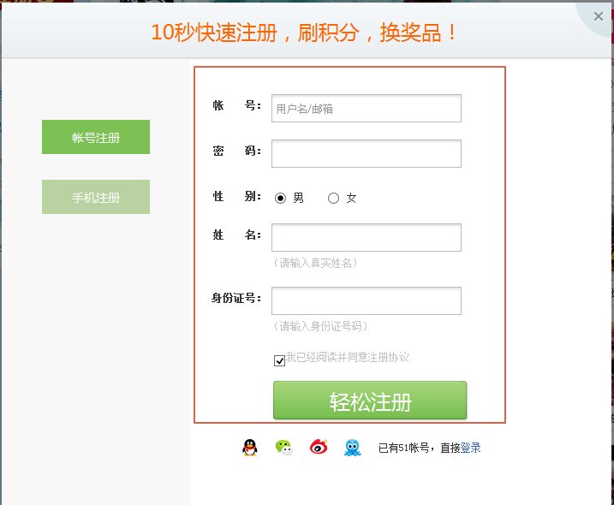This screenshot has width=614, height=505.
Task: Switch to the 帐号注册 tab
Action: coord(96,137)
